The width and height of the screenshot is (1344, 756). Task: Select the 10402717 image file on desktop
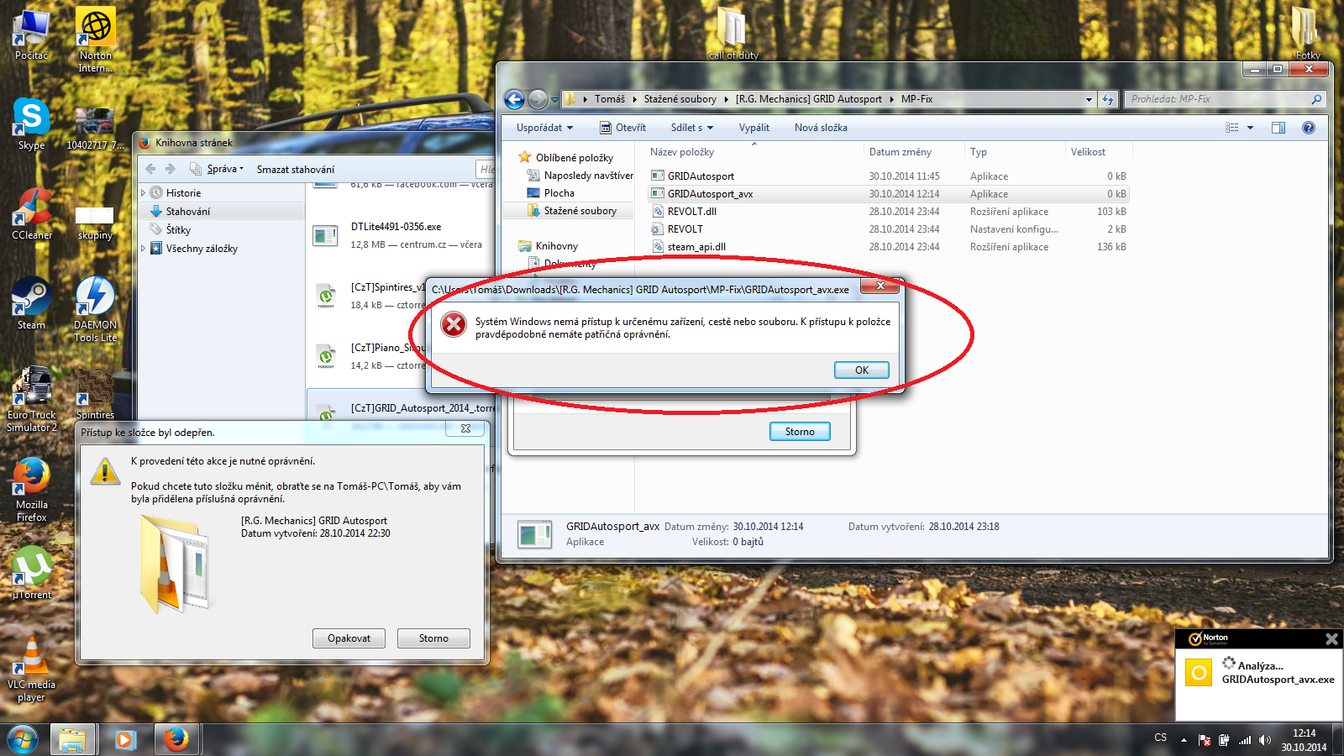(x=95, y=129)
